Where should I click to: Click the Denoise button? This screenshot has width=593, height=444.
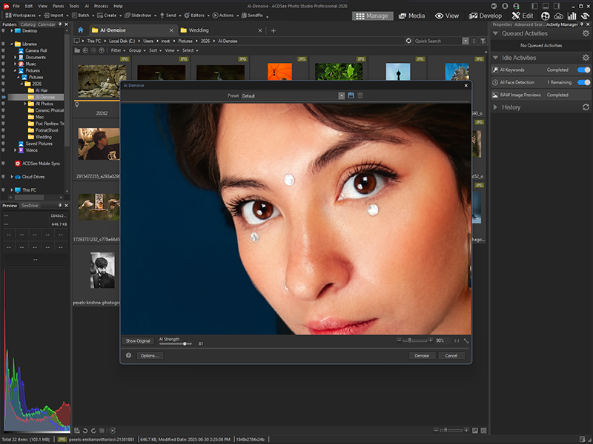(423, 356)
